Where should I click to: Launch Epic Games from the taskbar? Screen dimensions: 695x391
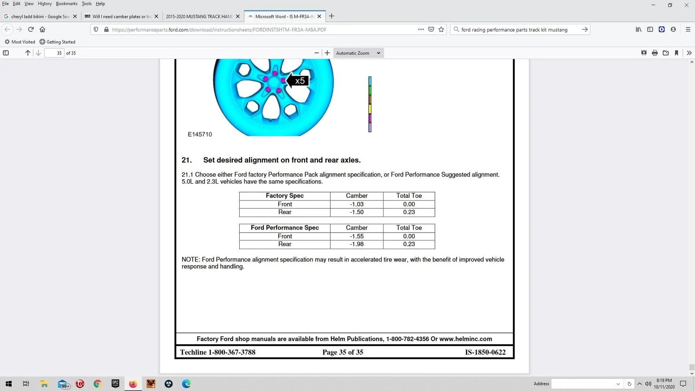pos(115,384)
